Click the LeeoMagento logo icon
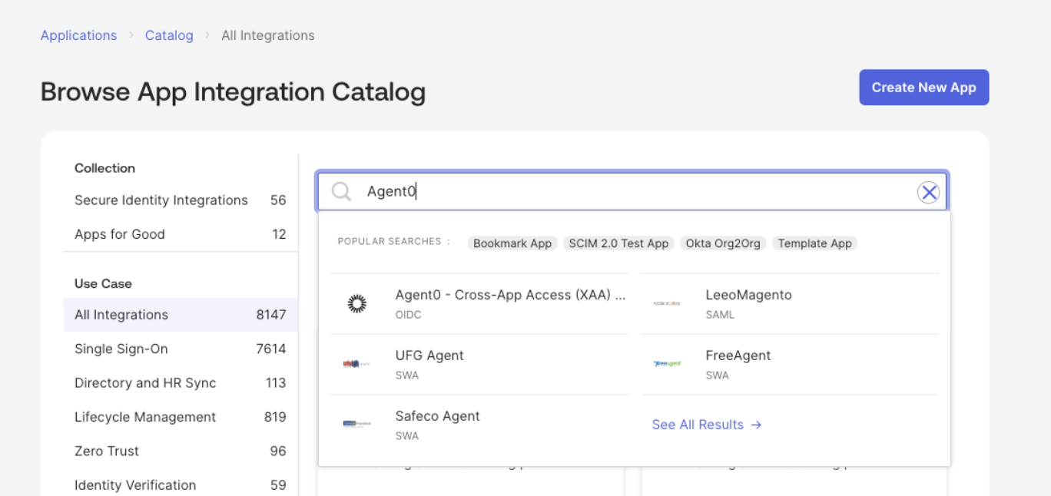Screen dimensions: 1051x496 click(666, 303)
